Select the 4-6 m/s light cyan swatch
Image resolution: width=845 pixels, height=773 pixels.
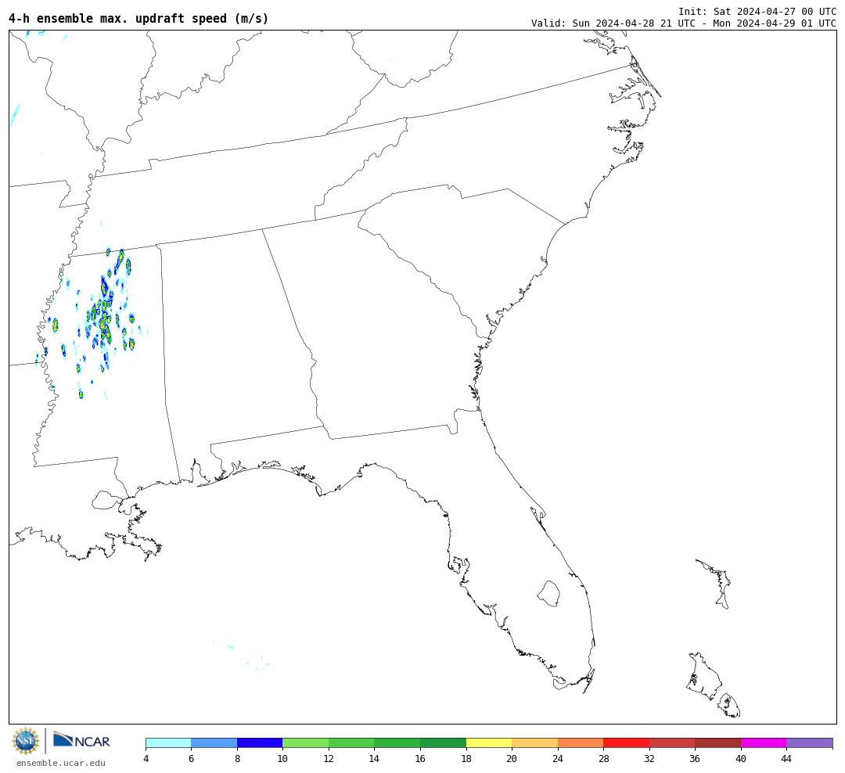coord(168,742)
